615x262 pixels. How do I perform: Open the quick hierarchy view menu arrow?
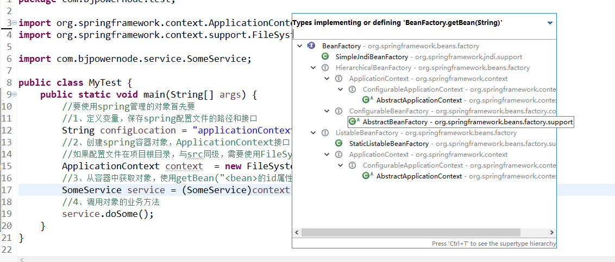point(550,23)
